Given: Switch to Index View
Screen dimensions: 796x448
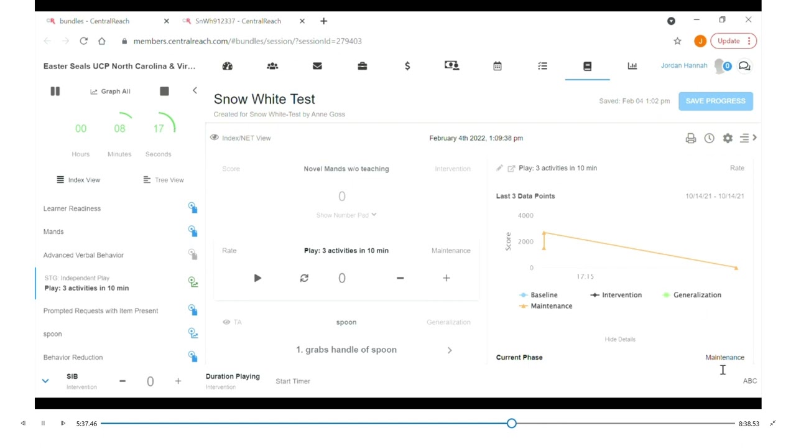Looking at the screenshot, I should coord(78,180).
